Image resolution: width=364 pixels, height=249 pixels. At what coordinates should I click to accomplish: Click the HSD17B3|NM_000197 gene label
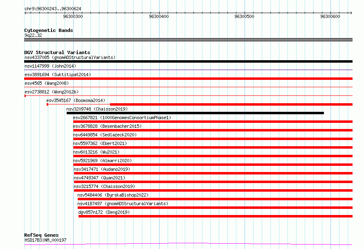(x=45, y=240)
